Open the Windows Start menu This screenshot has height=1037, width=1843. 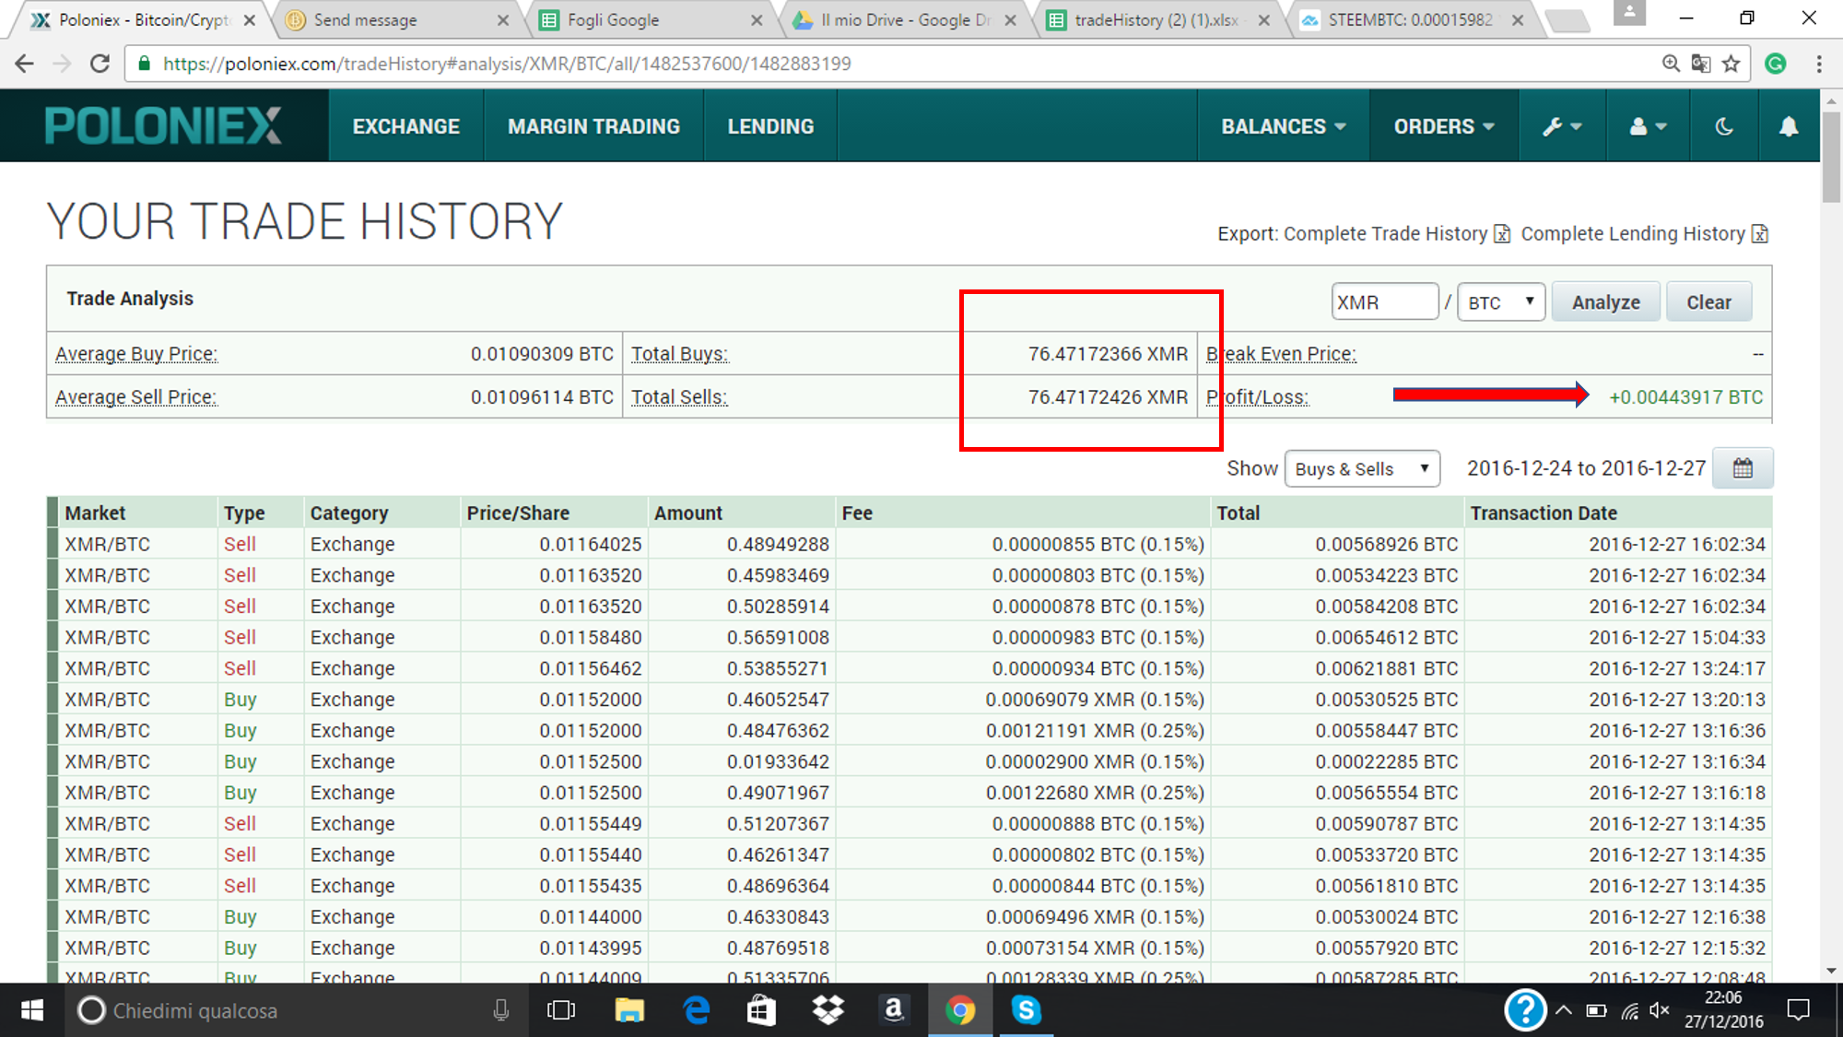pos(32,1010)
